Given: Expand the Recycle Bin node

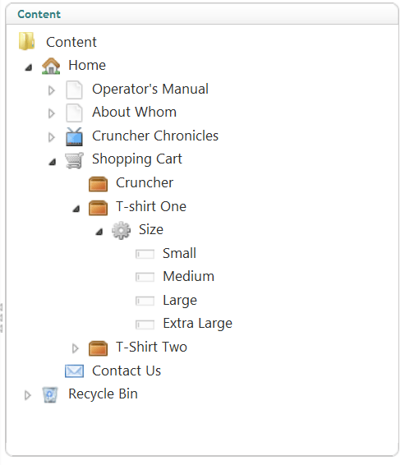Looking at the screenshot, I should click(x=27, y=395).
